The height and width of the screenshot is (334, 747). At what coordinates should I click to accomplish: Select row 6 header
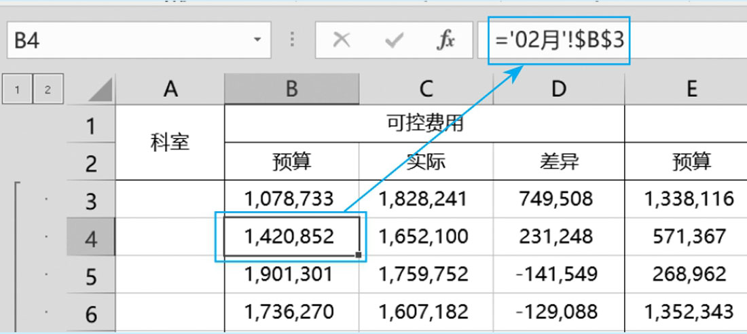tap(91, 313)
